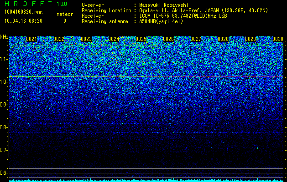287x182 pixels.
Task: Click the 0.9 frequency axis label
Action: point(3,105)
